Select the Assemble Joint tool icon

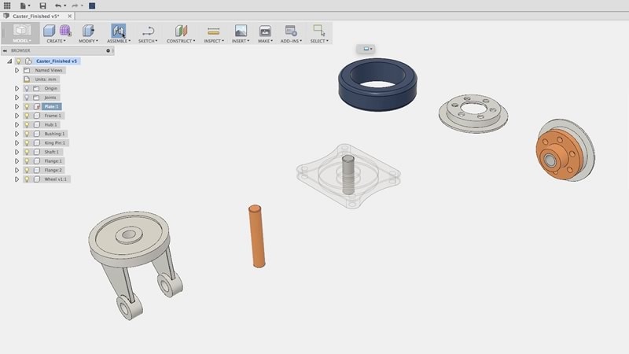pos(119,31)
